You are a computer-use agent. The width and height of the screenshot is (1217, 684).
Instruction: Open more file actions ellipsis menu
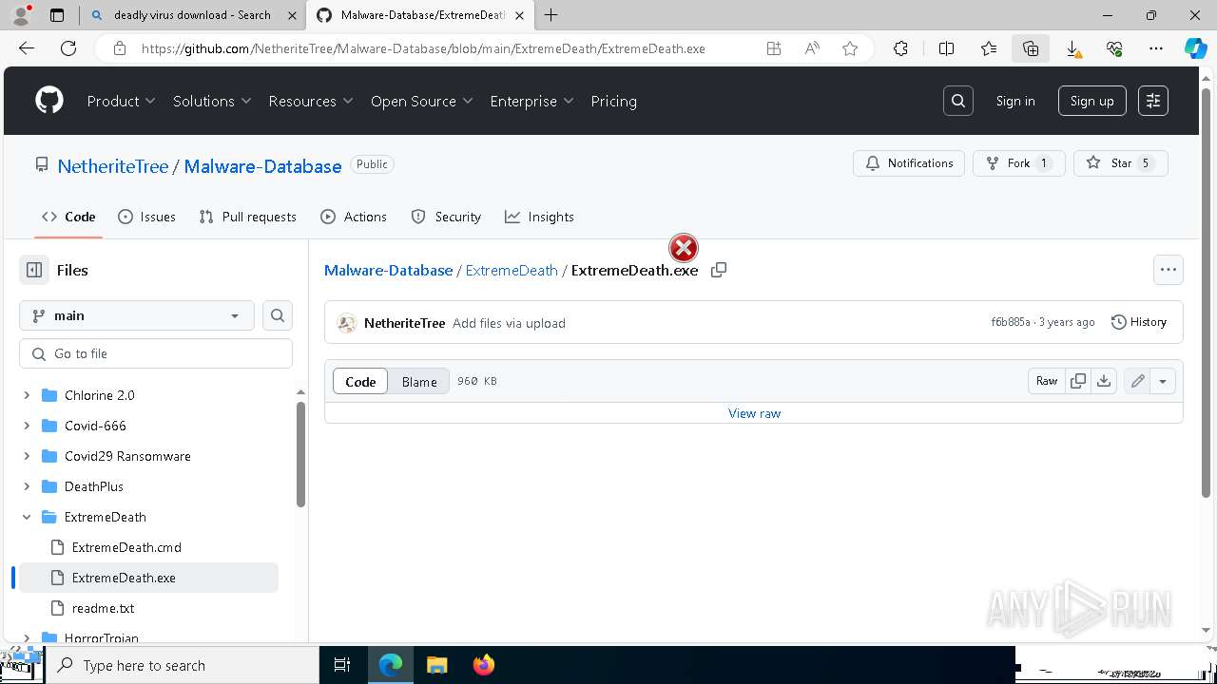point(1169,270)
